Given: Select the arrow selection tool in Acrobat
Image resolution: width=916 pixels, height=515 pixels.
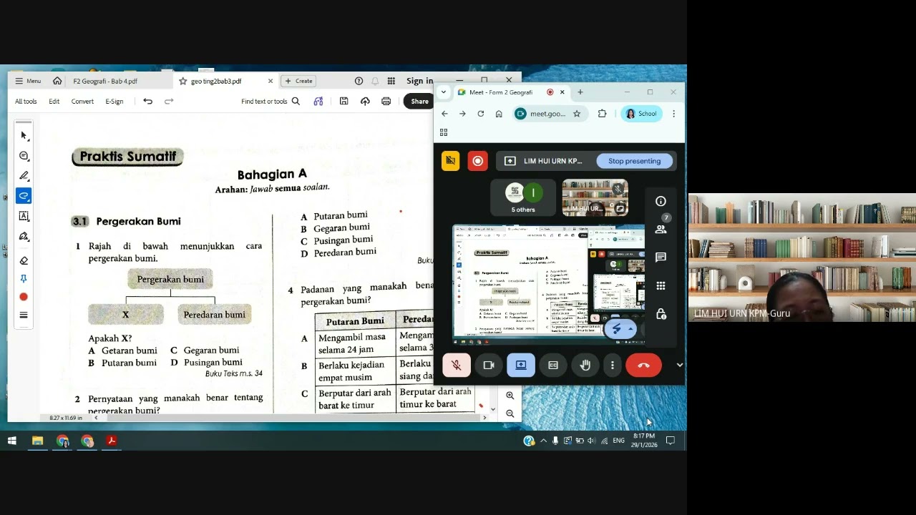Looking at the screenshot, I should pyautogui.click(x=24, y=135).
